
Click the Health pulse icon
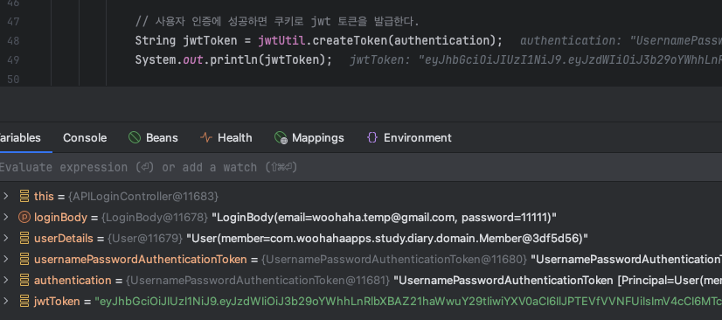206,137
